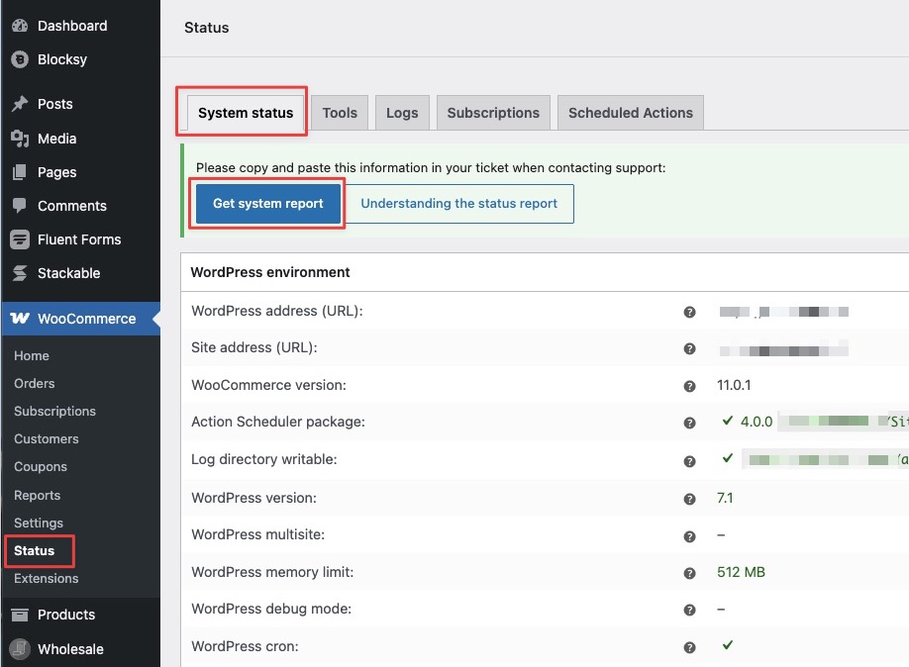Viewport: 909px width, 667px height.
Task: Click help icon for WordPress memory limit
Action: pyautogui.click(x=689, y=573)
